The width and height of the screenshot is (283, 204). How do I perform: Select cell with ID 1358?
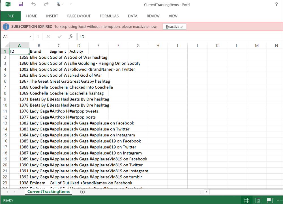point(19,57)
